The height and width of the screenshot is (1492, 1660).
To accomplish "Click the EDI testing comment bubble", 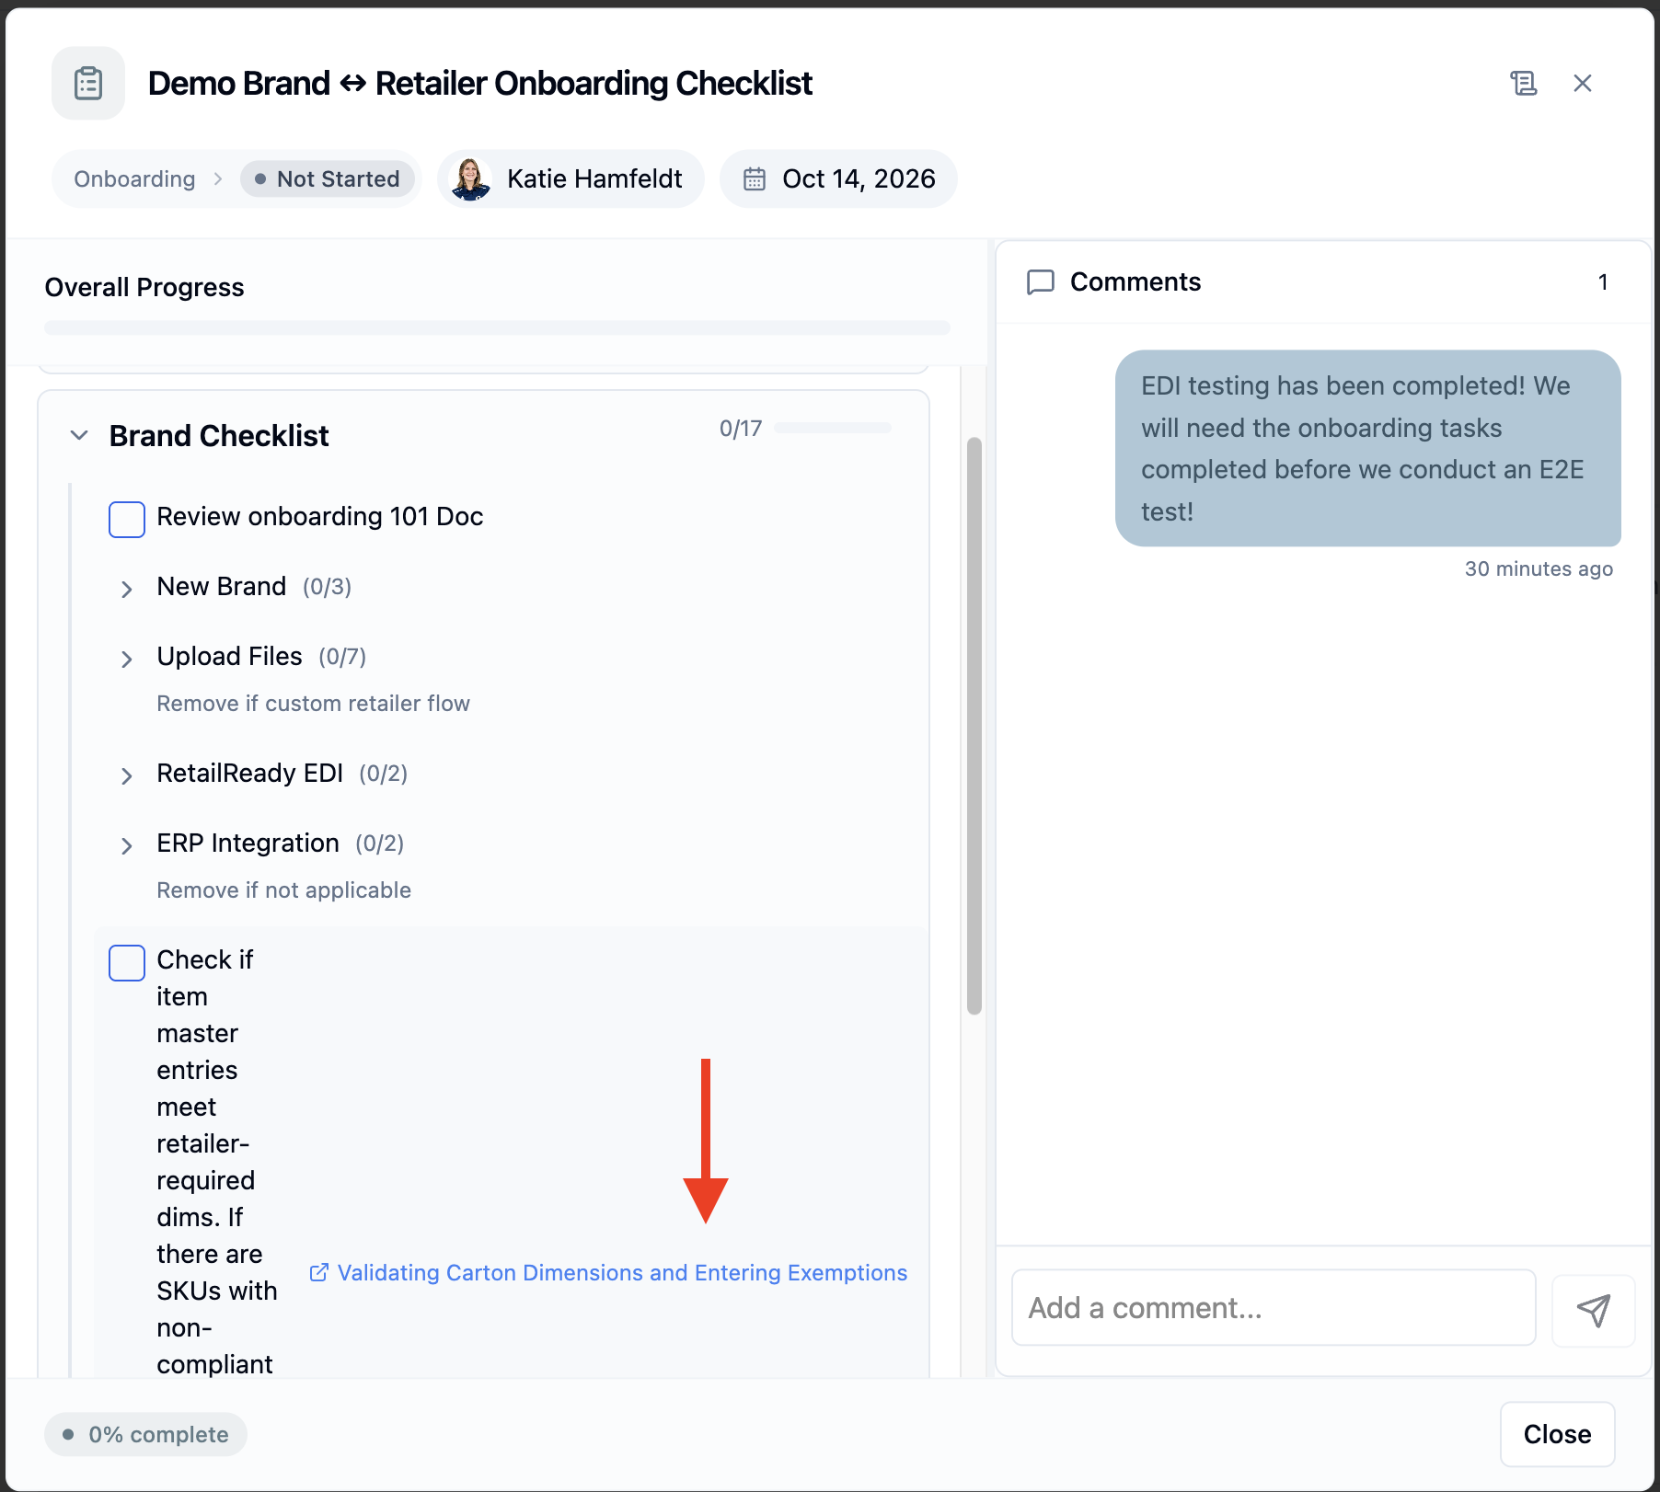I will pos(1367,448).
